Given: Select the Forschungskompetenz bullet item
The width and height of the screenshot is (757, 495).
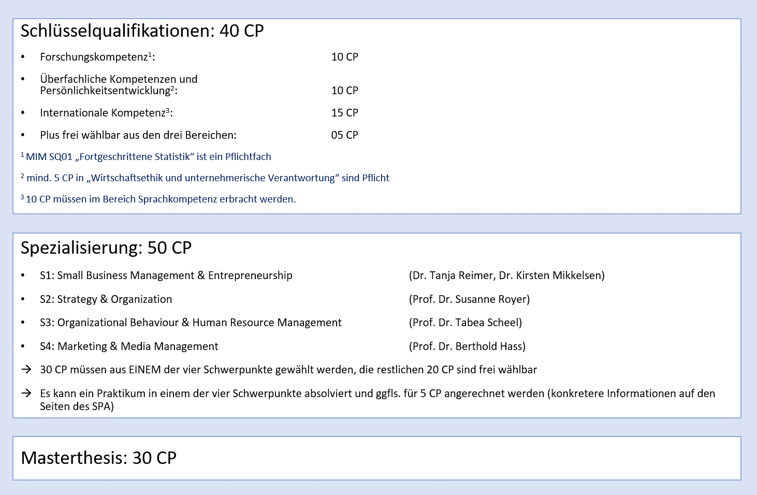Looking at the screenshot, I should point(97,57).
